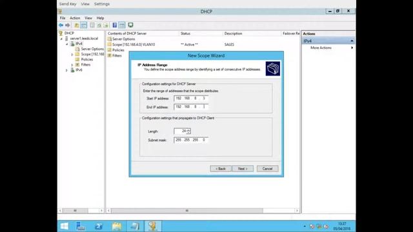
Task: Open the Action menu
Action: click(75, 18)
